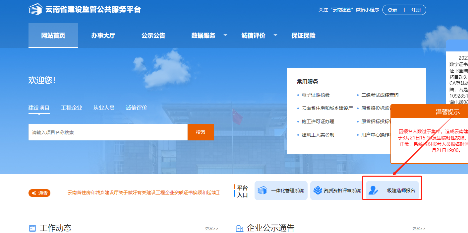Image resolution: width=468 pixels, height=233 pixels.
Task: Click the scrolling orange announcement text
Action: pos(144,193)
